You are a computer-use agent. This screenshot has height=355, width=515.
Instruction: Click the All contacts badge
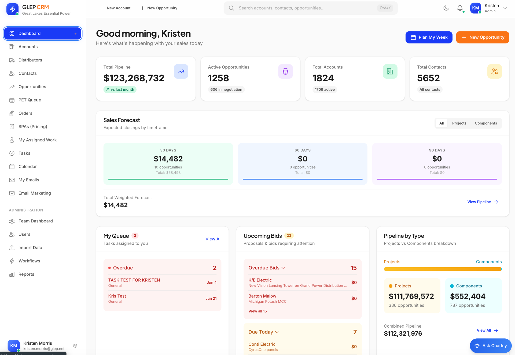click(430, 90)
